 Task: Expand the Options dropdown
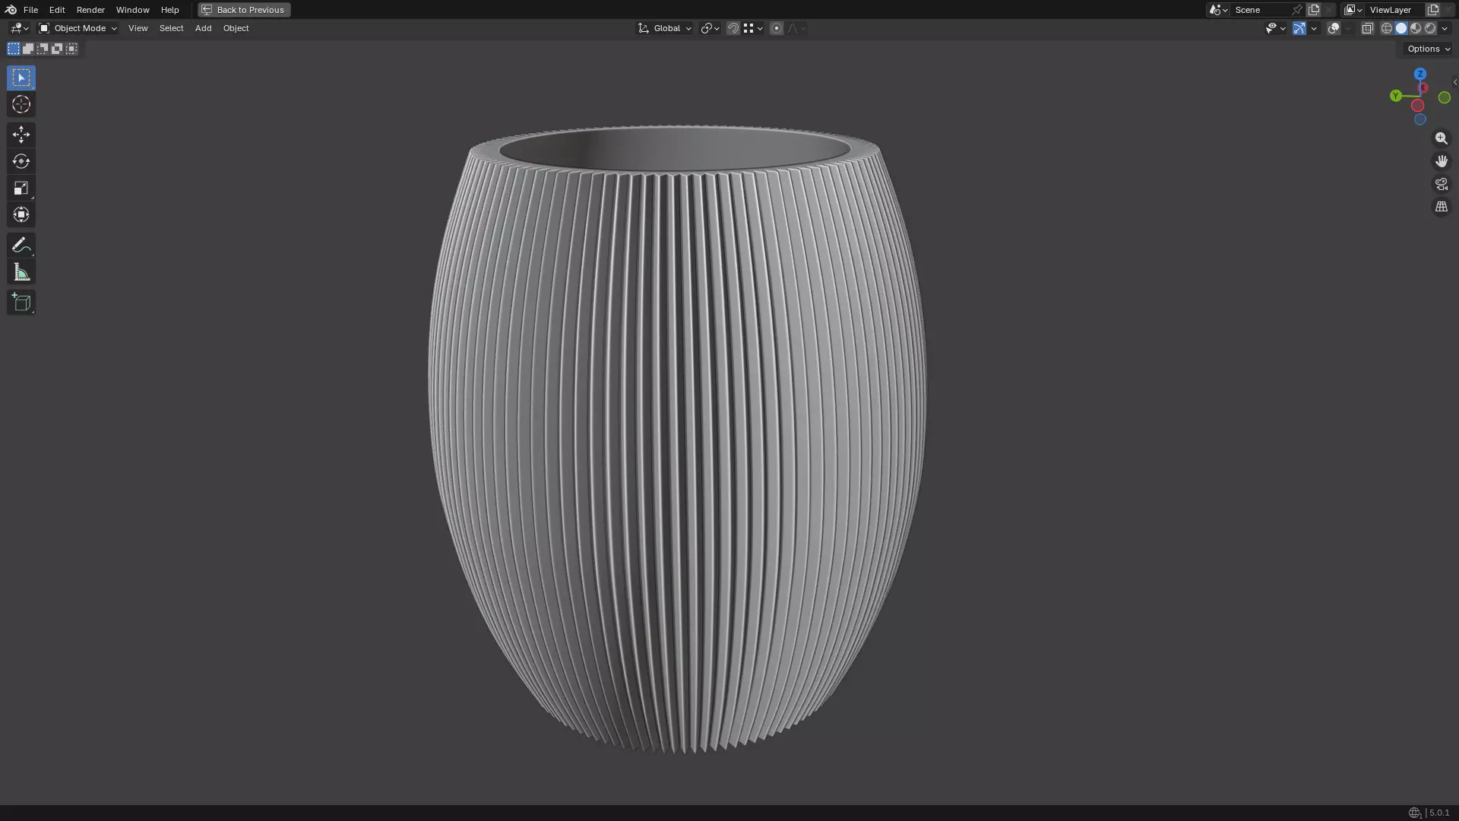pyautogui.click(x=1428, y=49)
